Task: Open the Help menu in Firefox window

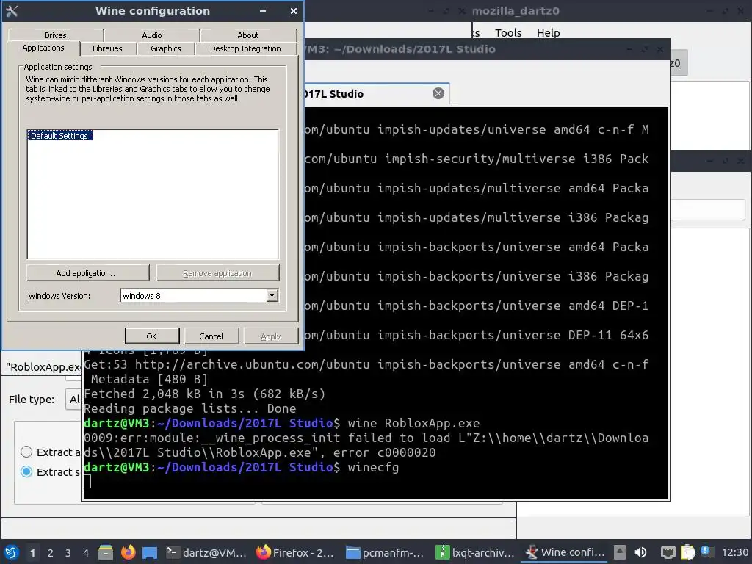Action: point(548,32)
